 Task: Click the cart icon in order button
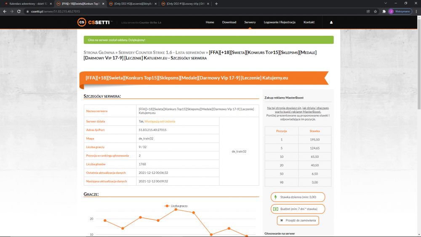pyautogui.click(x=281, y=221)
